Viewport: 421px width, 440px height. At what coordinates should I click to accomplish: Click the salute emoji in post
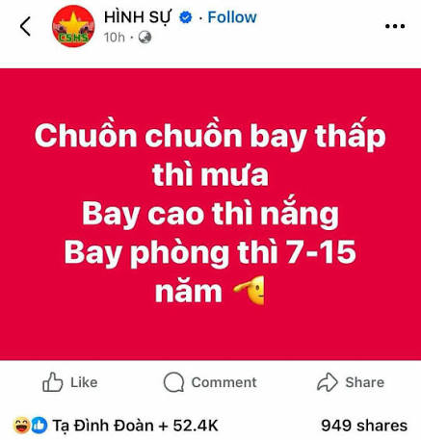tap(250, 290)
